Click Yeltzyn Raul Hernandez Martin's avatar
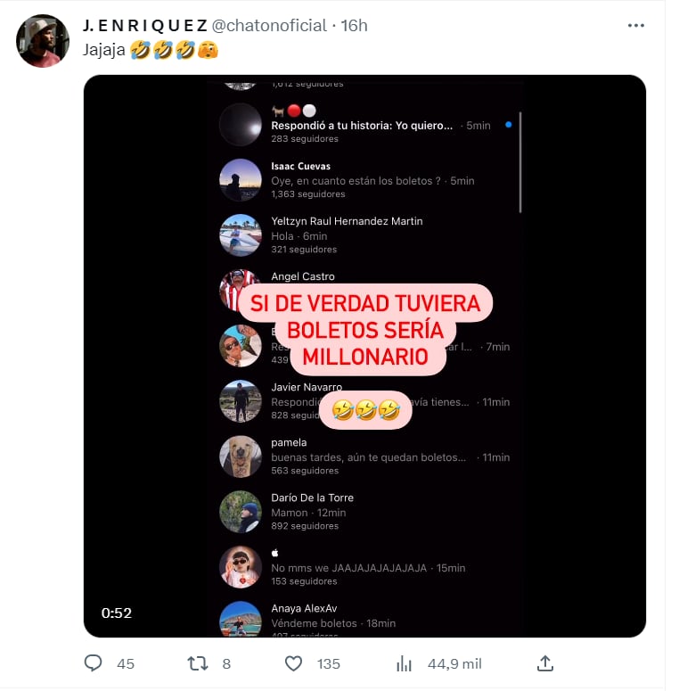This screenshot has width=687, height=691. pos(241,235)
